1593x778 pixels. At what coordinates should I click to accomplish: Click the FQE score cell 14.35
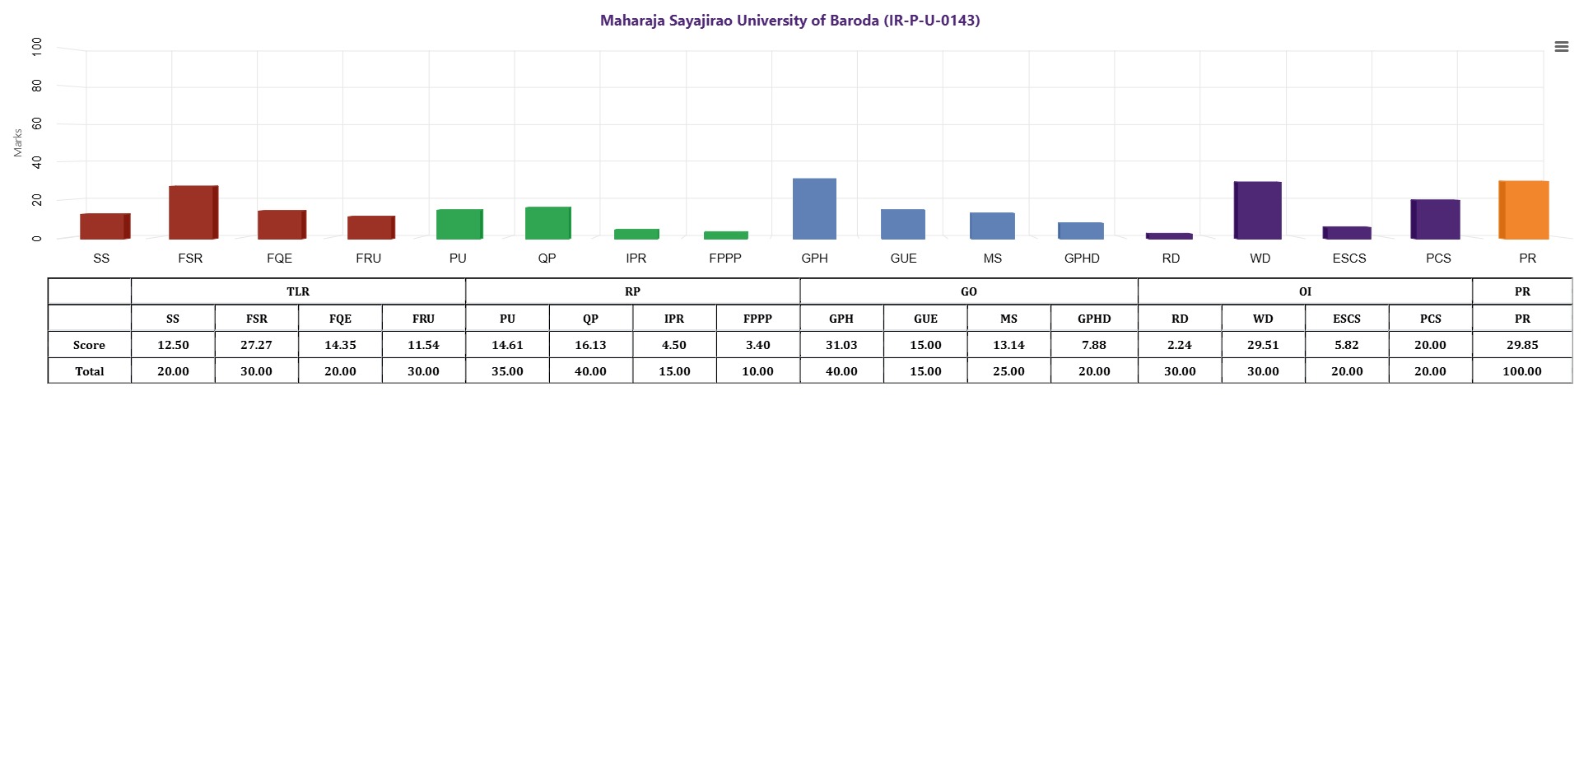pyautogui.click(x=340, y=345)
